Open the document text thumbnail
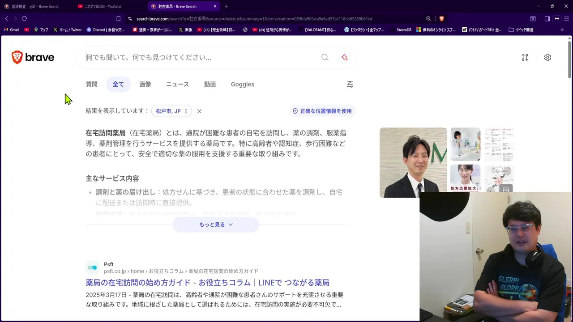This screenshot has width=573, height=322. (x=499, y=144)
